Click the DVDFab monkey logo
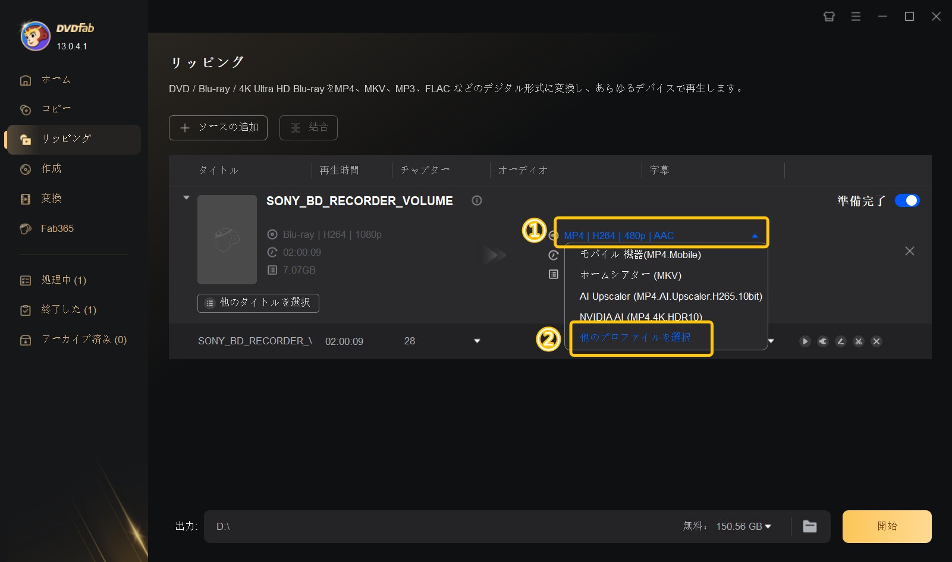 35,36
